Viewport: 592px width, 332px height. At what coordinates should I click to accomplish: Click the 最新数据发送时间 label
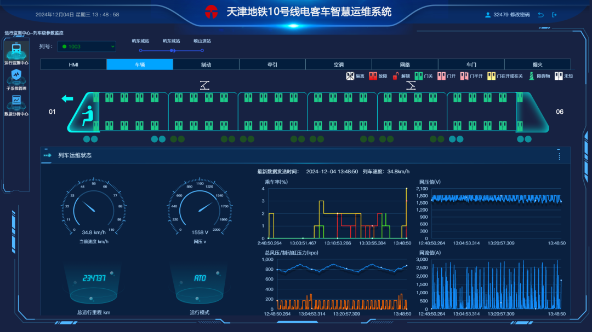pyautogui.click(x=278, y=171)
